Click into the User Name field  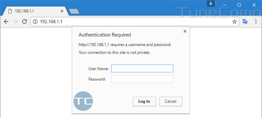142,68
